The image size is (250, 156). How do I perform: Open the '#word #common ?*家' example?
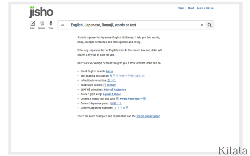[x=133, y=99]
